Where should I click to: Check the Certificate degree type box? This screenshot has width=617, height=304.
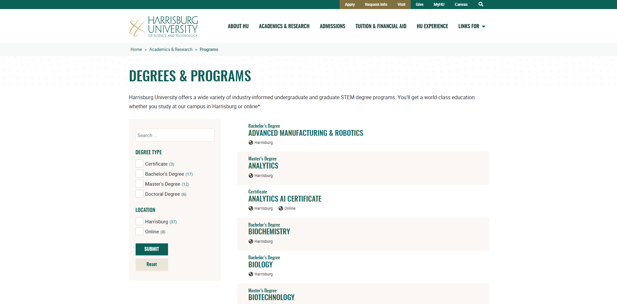point(139,164)
